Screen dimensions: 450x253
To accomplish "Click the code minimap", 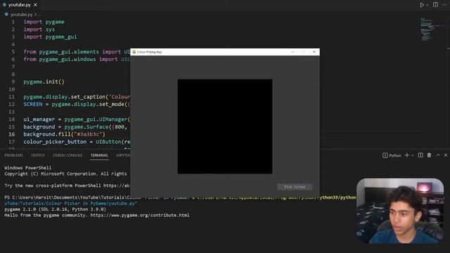I will [430, 30].
